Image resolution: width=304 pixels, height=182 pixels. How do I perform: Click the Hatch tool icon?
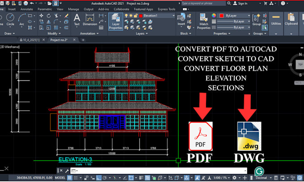pos(30,28)
